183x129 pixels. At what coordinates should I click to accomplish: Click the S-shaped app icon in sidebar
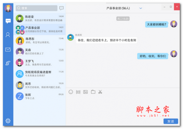[8, 63]
